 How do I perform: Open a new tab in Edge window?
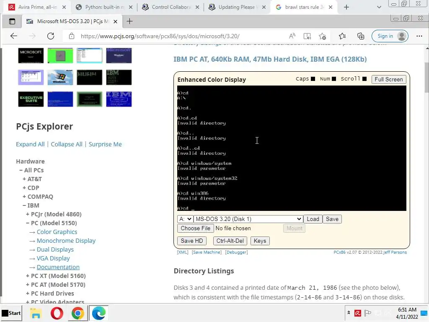tap(130, 21)
